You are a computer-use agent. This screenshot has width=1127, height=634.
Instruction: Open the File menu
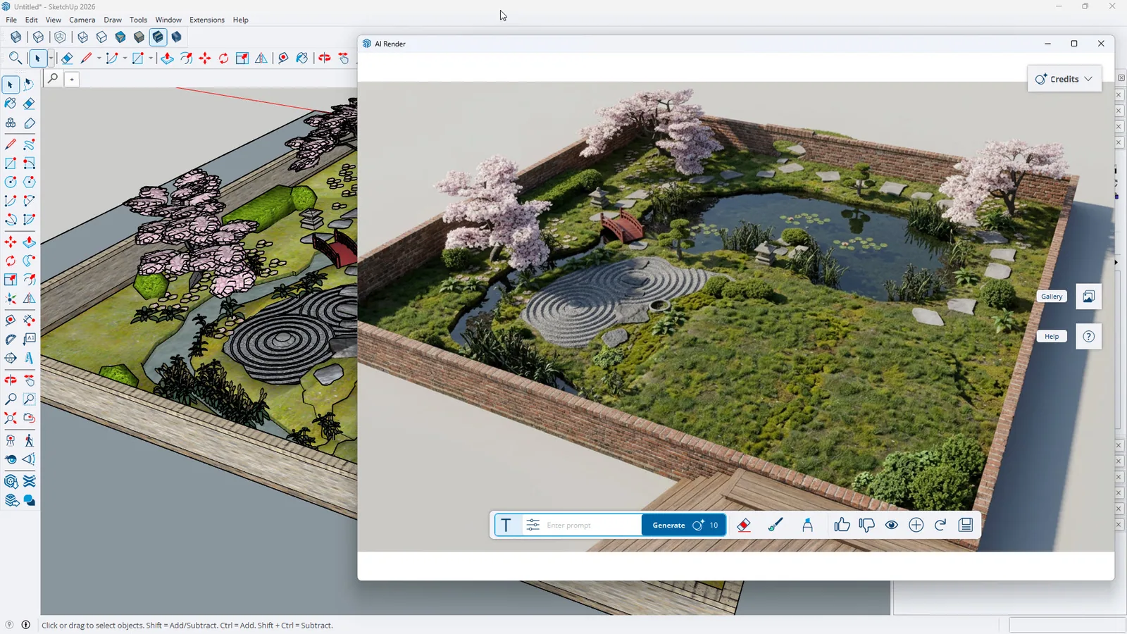click(11, 20)
